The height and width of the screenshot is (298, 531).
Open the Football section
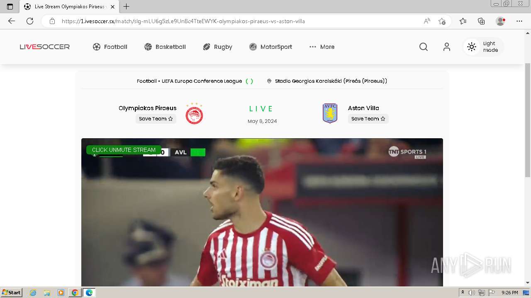pyautogui.click(x=110, y=47)
